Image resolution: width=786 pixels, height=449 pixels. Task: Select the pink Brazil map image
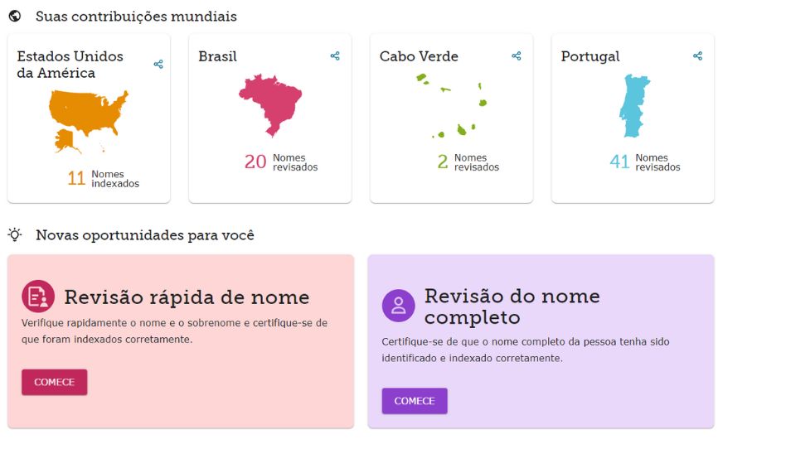(x=270, y=105)
